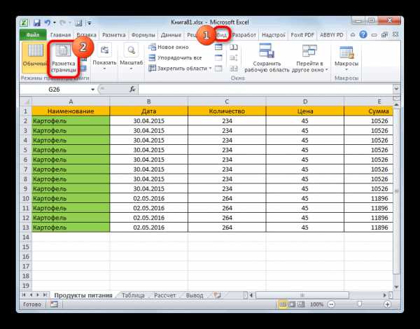Open the Главная ribbon tab

60,35
